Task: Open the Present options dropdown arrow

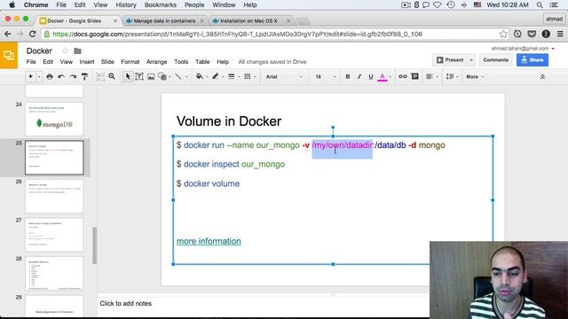Action: click(x=471, y=60)
